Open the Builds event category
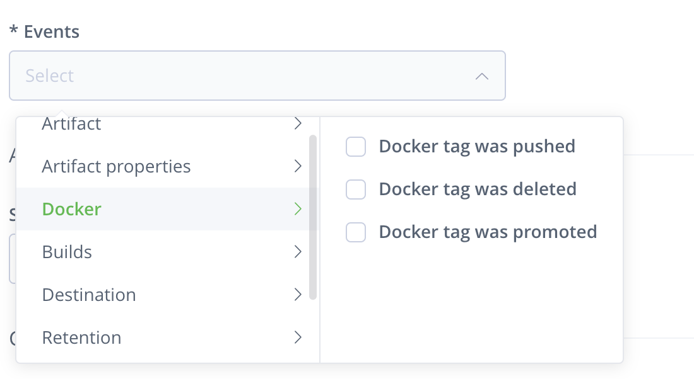The width and height of the screenshot is (694, 379). coord(167,252)
